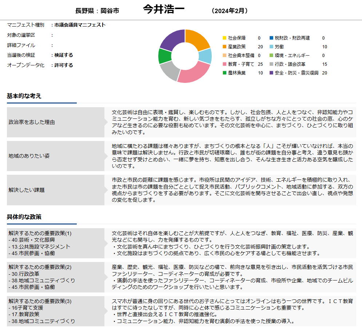Select the 地域のありたい姿 row label
The height and width of the screenshot is (327, 362).
pos(29,156)
